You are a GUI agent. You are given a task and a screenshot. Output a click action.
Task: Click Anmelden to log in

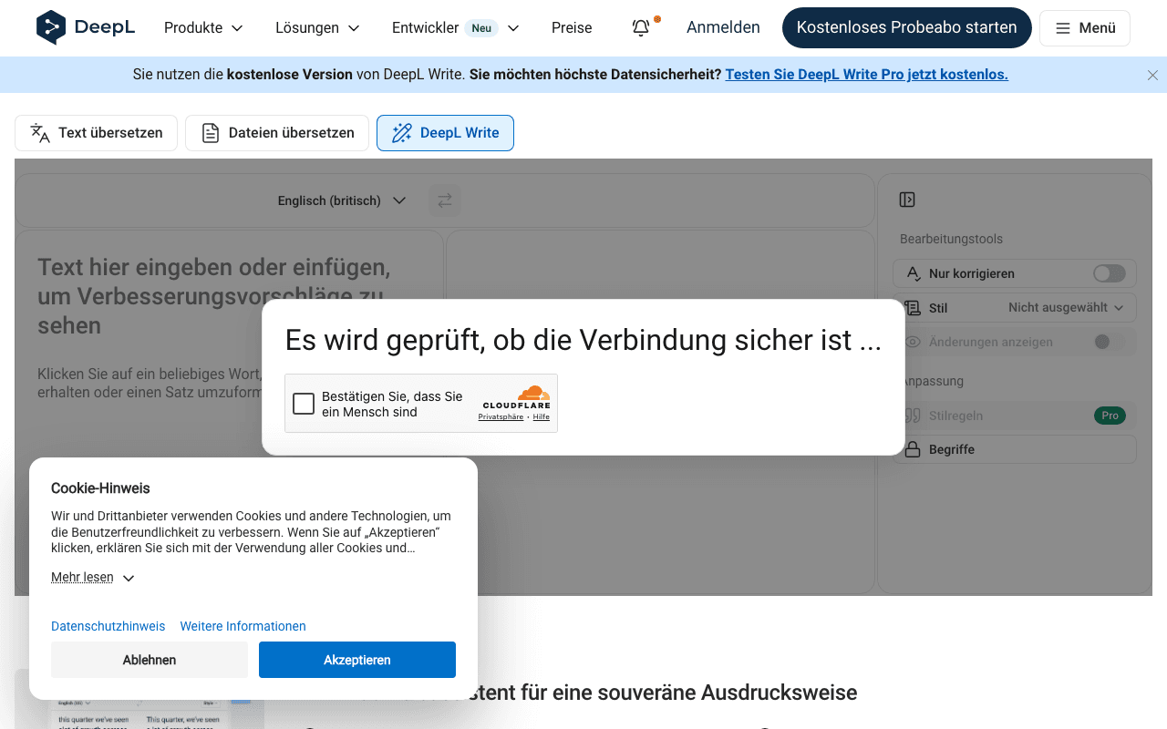(723, 27)
